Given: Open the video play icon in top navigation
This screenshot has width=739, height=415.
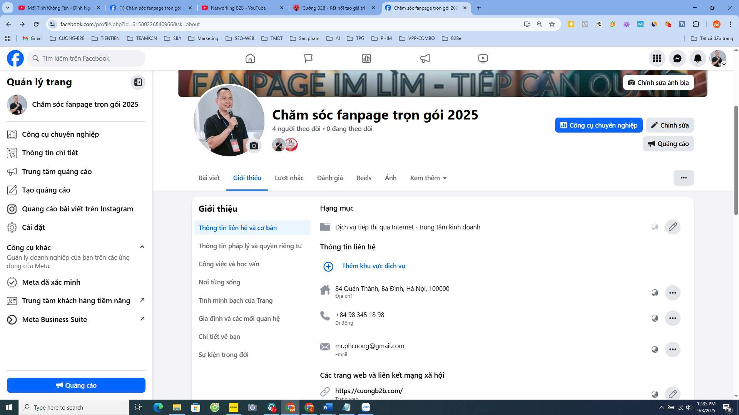Looking at the screenshot, I should tap(483, 58).
